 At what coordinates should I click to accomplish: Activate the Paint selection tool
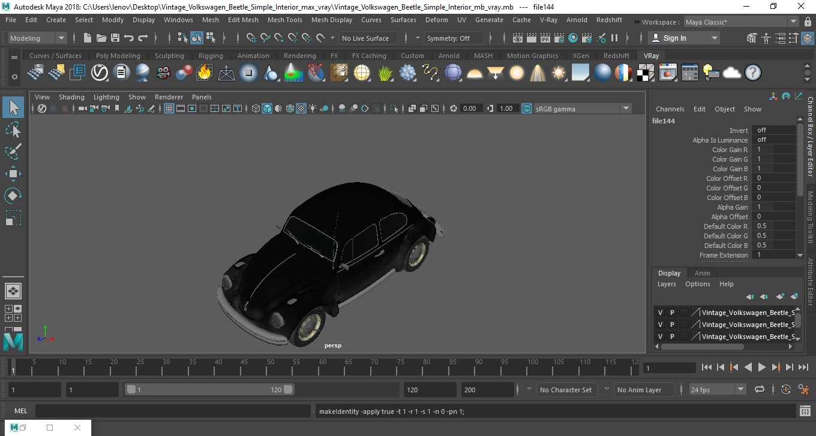click(13, 152)
